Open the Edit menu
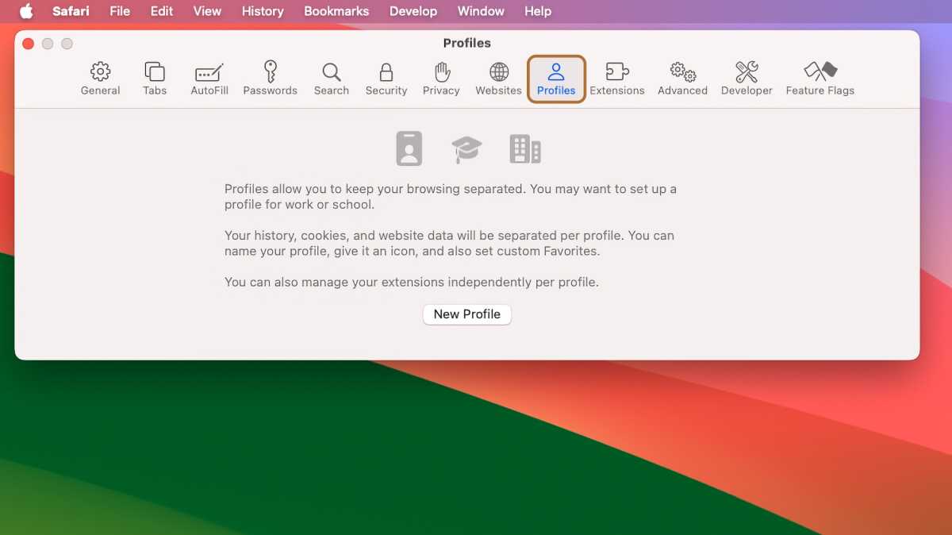The height and width of the screenshot is (535, 952). click(162, 11)
